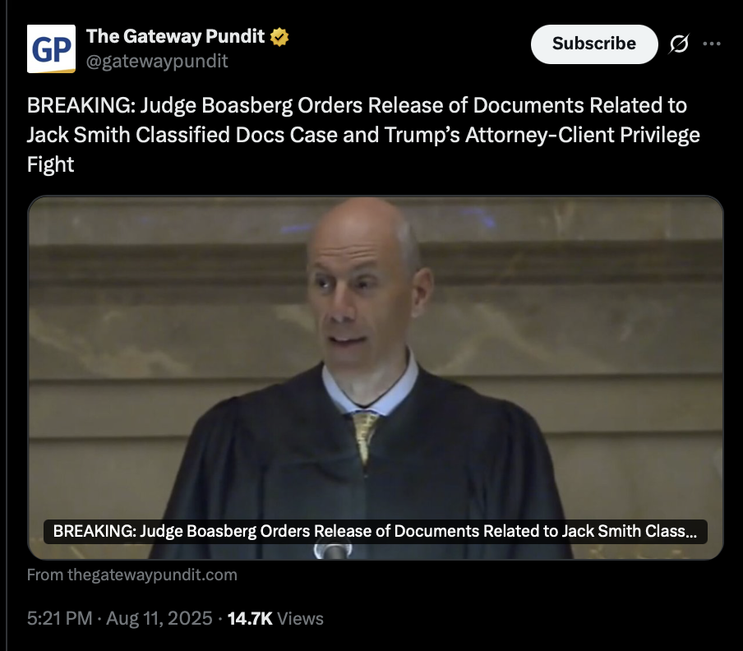Open Grok explain-this-post icon
This screenshot has height=651, width=743.
679,44
